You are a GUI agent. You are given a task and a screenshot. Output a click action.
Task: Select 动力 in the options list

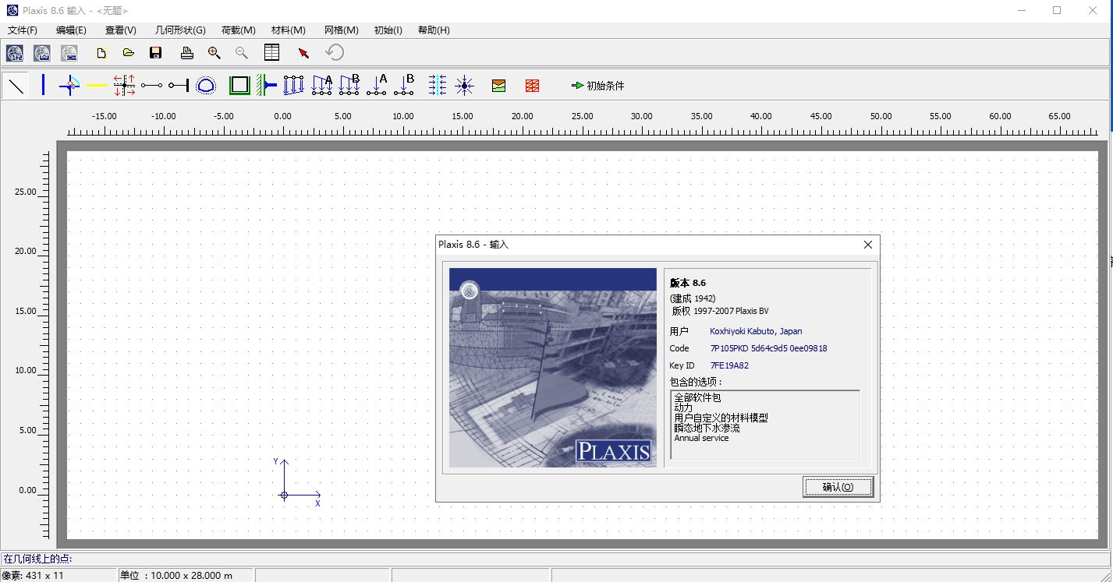683,407
